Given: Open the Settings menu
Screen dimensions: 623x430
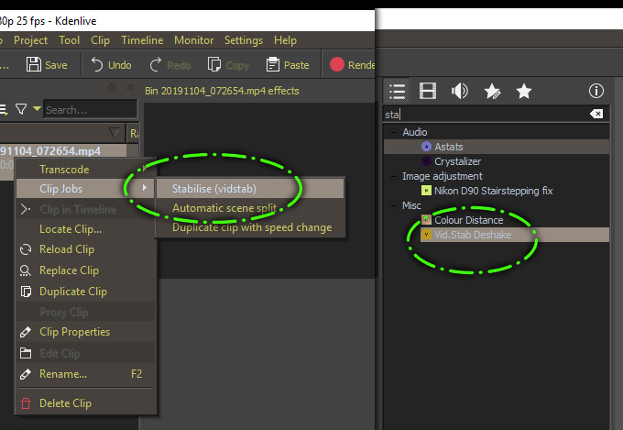Looking at the screenshot, I should tap(244, 40).
